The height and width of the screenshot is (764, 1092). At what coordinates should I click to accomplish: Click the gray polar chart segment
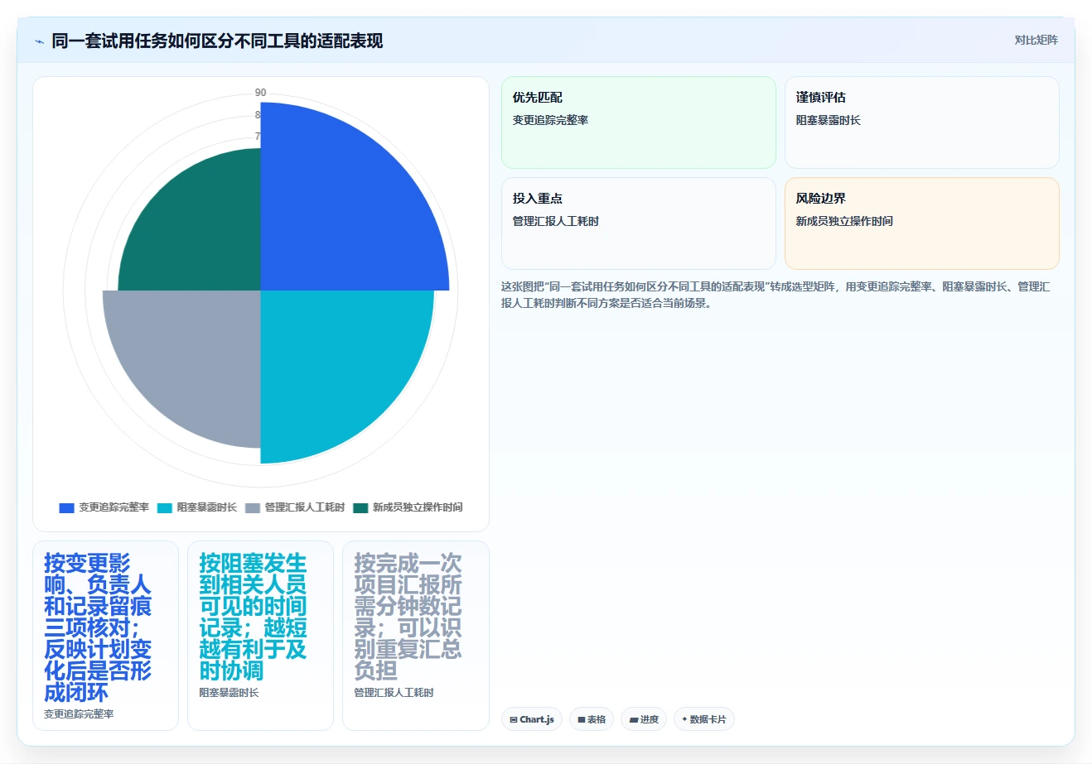pos(195,356)
